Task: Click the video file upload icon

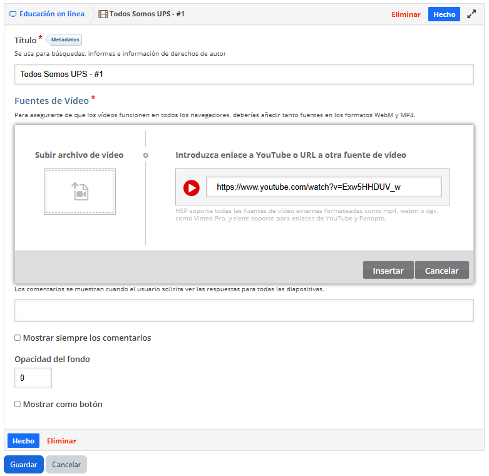Action: click(x=80, y=192)
